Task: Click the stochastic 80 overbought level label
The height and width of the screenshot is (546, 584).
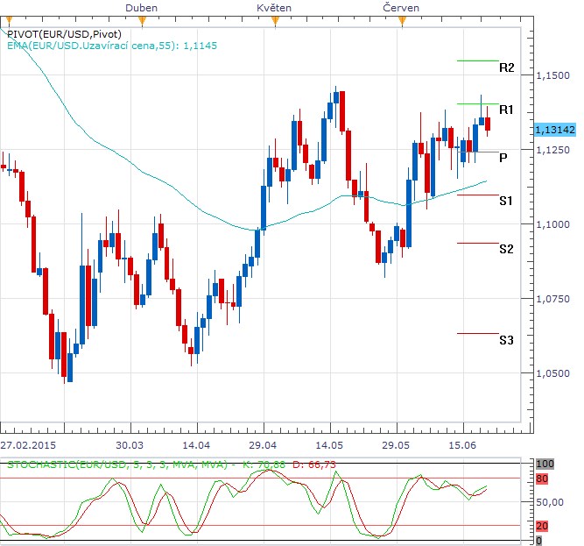Action: [x=542, y=479]
